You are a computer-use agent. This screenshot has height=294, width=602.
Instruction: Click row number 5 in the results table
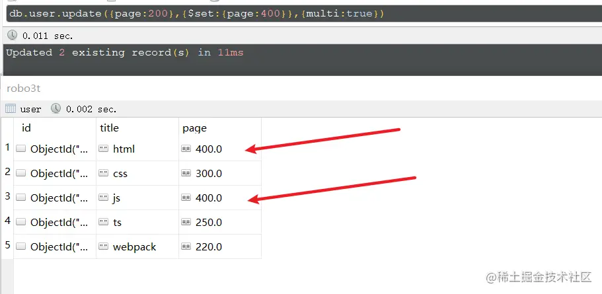click(7, 244)
